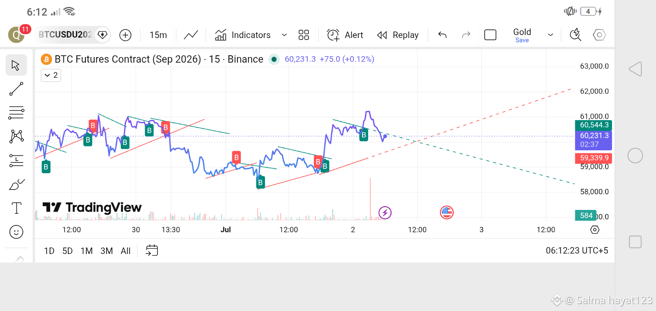Open the Fibonacci retracement tools

tap(16, 113)
